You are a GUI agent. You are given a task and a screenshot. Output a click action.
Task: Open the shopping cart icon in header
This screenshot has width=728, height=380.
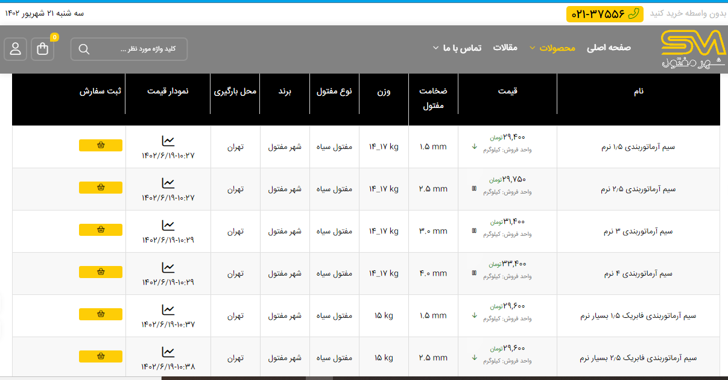[43, 49]
